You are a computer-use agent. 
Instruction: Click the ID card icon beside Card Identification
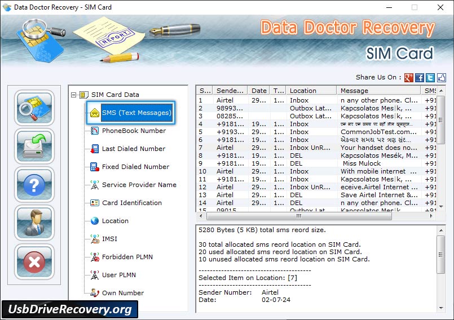pos(94,203)
